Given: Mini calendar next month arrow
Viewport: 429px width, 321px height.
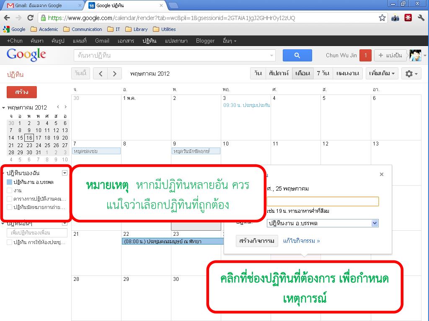Looking at the screenshot, I should pyautogui.click(x=65, y=107).
